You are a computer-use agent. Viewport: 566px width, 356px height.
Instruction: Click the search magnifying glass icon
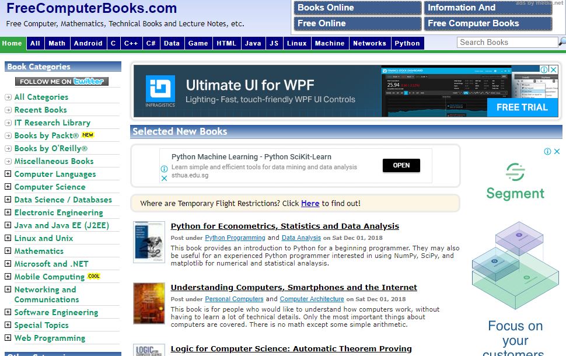(x=562, y=42)
